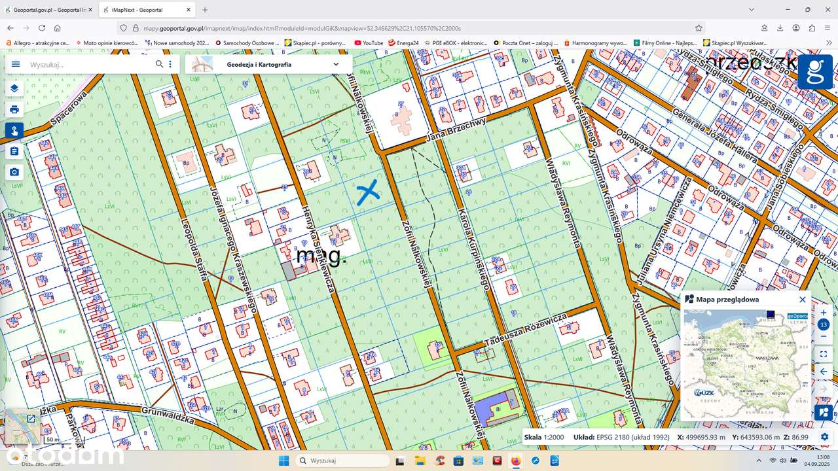The height and width of the screenshot is (471, 838).
Task: Toggle the overview map panel button
Action: (x=824, y=412)
